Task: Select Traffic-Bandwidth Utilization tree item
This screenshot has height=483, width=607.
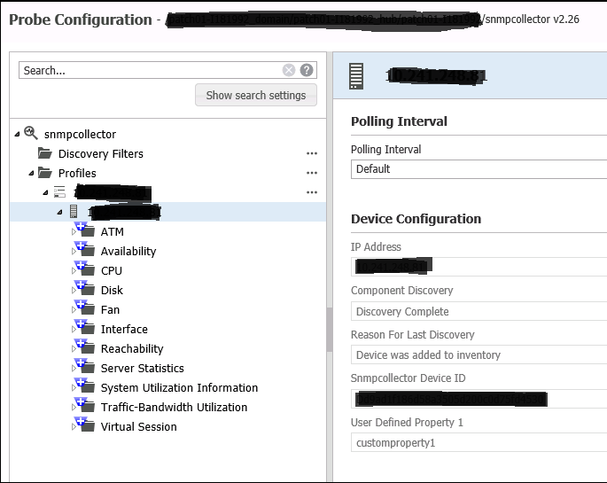Action: [x=174, y=407]
